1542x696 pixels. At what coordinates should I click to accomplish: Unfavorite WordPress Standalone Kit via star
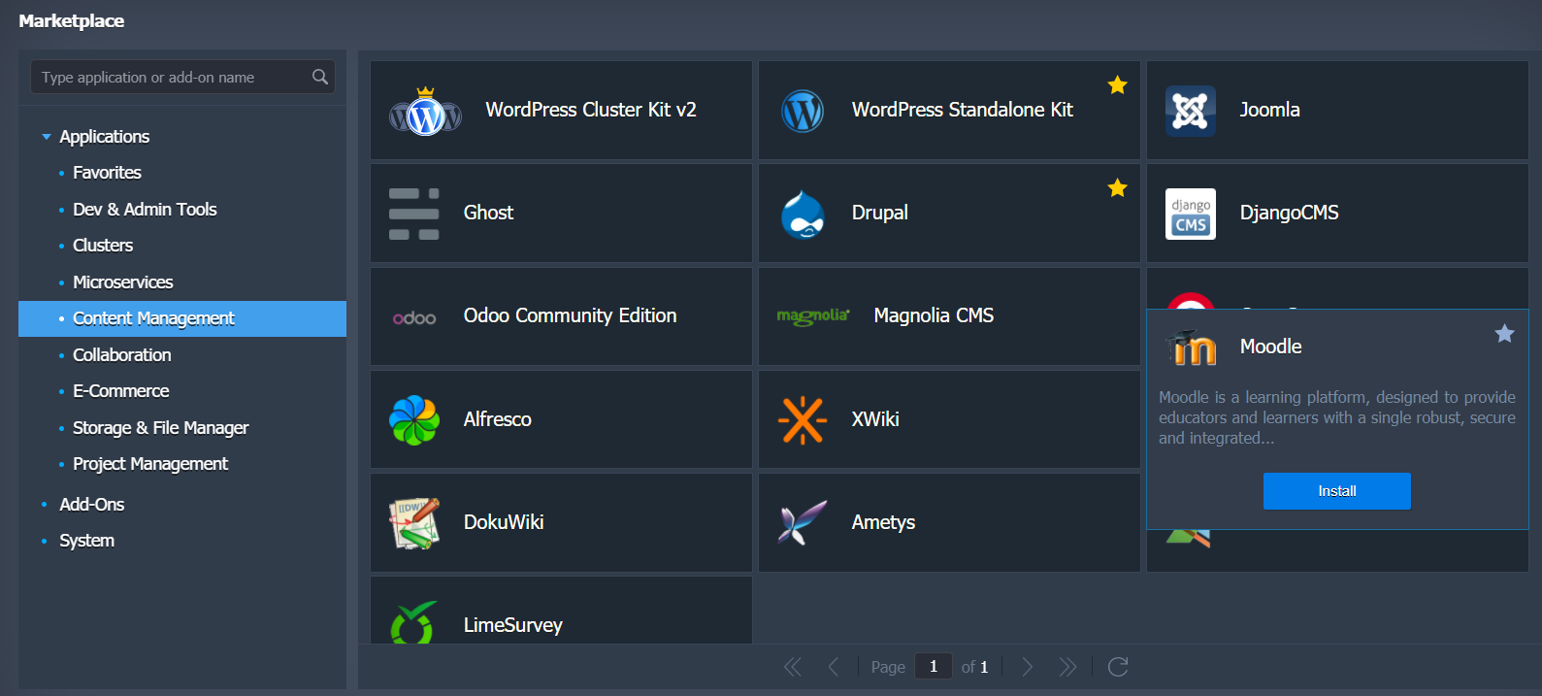(x=1118, y=85)
